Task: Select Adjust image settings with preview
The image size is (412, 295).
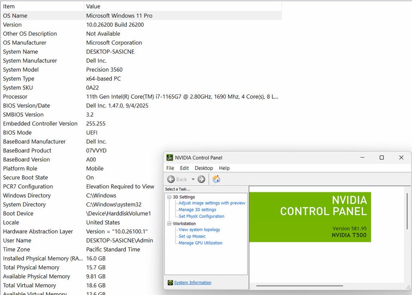Action: tap(212, 203)
